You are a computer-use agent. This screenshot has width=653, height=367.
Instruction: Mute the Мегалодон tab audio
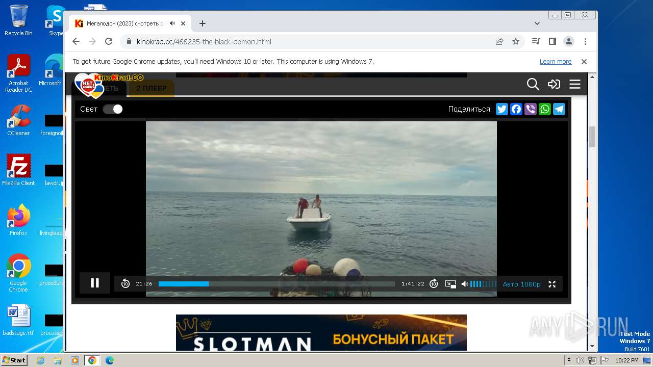pos(172,23)
